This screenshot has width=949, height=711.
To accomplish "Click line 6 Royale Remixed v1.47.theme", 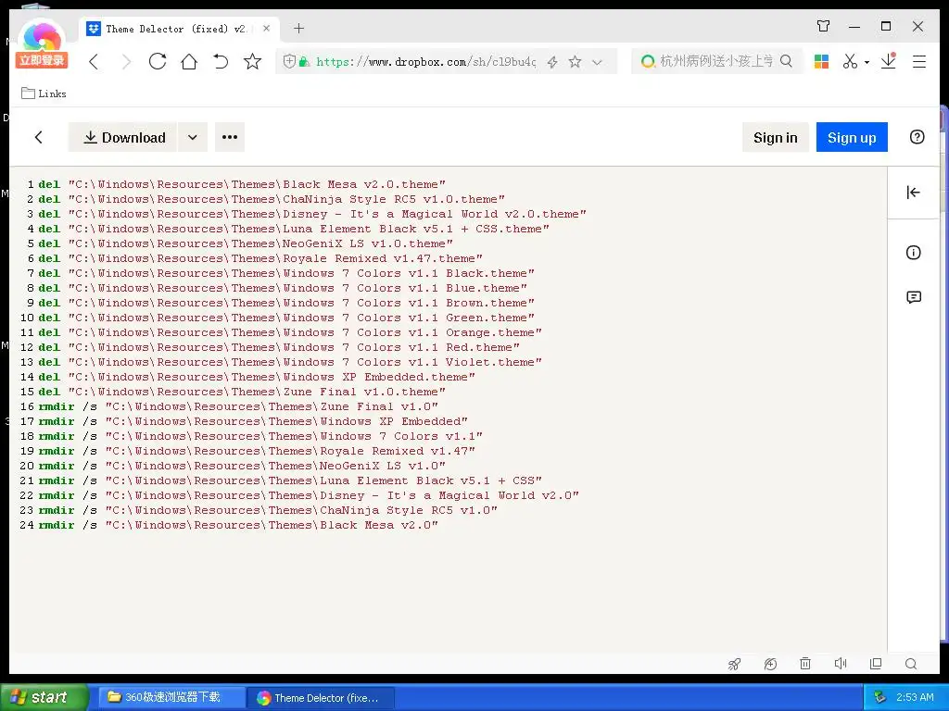I will [260, 258].
